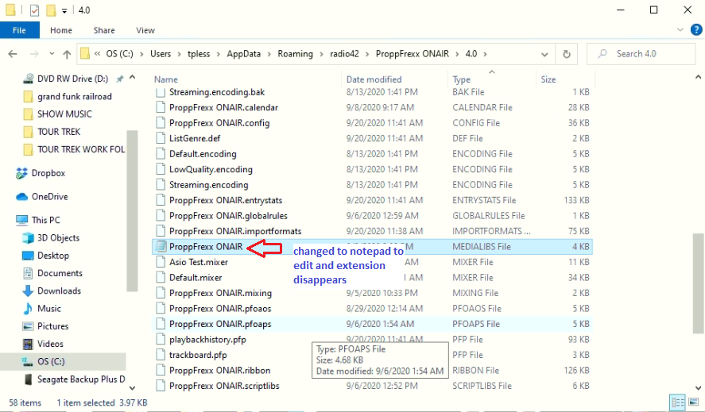Open the Share ribbon tab
This screenshot has width=705, height=412.
104,30
